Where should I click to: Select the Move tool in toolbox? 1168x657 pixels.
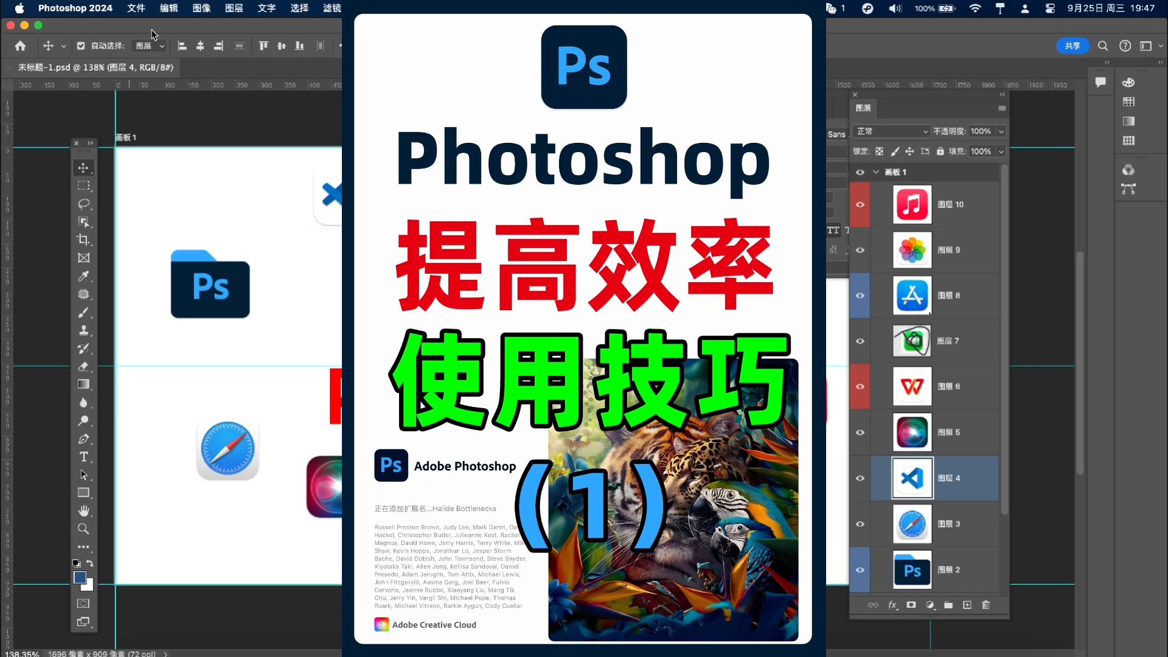pos(83,168)
